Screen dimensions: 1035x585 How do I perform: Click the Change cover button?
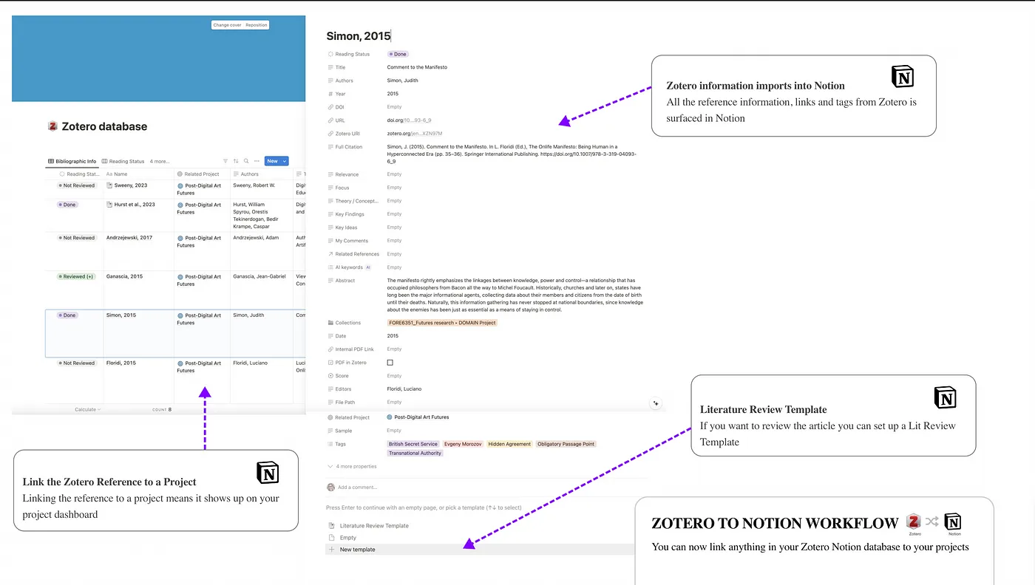click(227, 25)
